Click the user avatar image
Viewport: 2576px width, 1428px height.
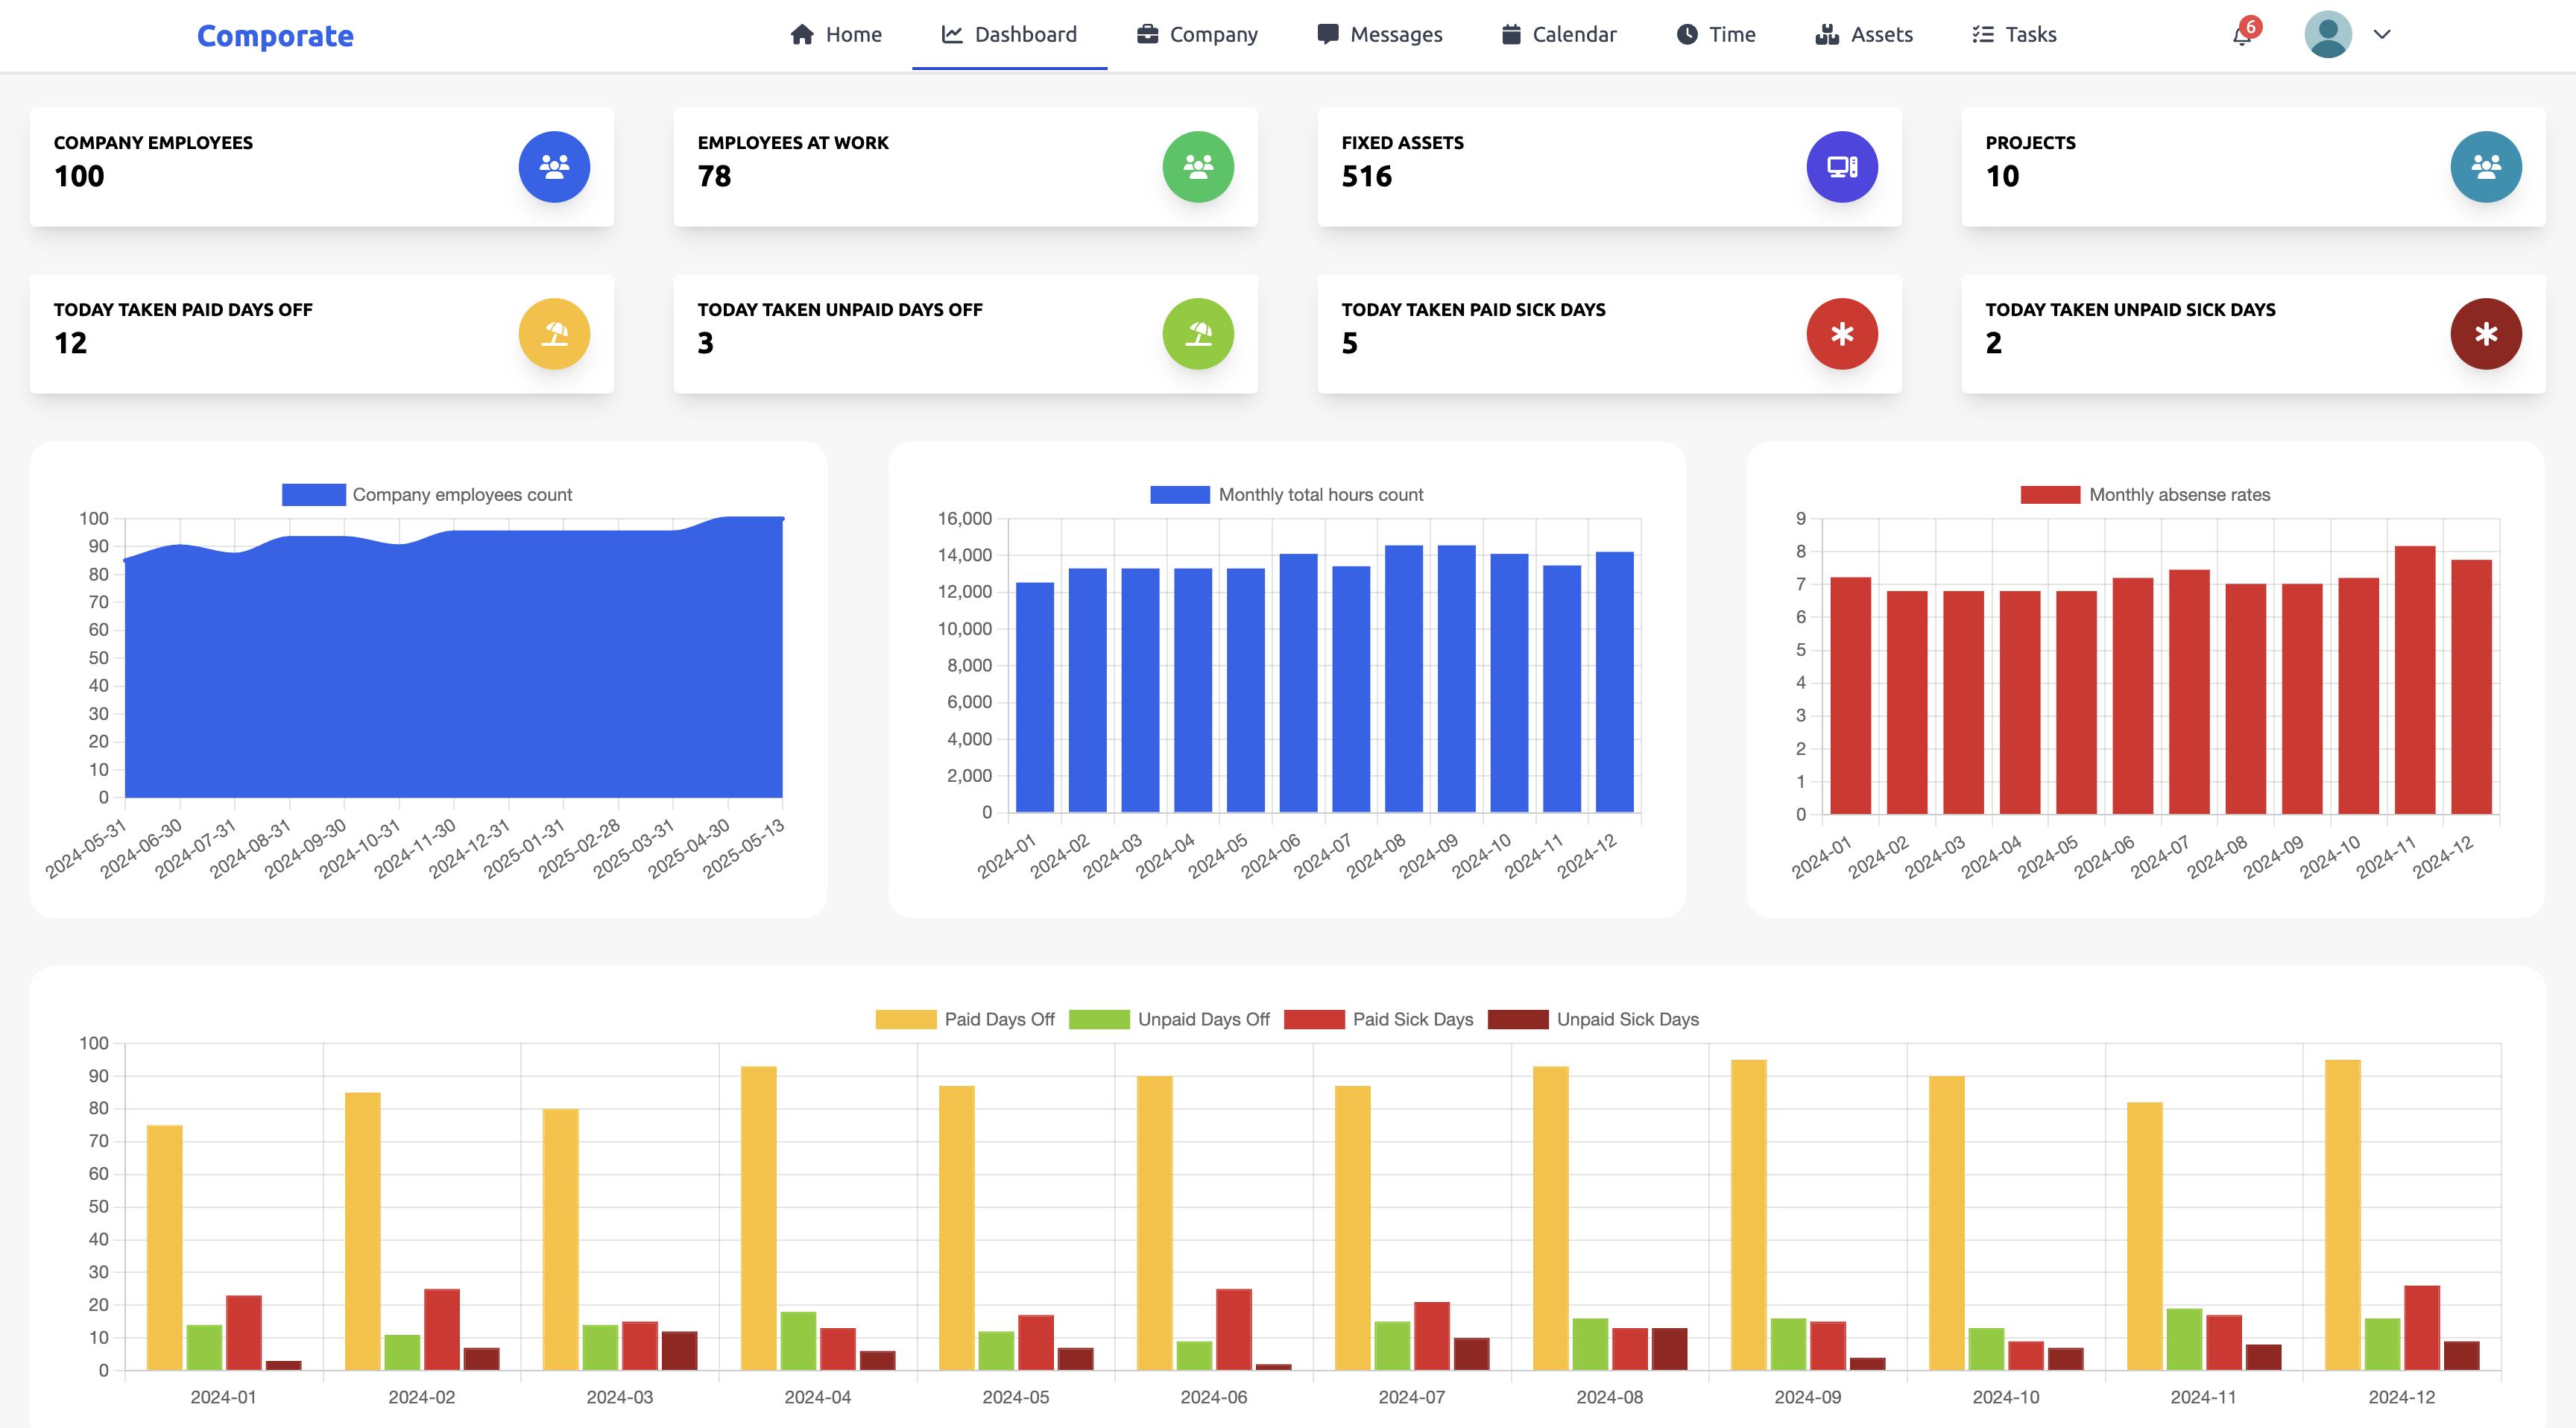(2329, 34)
